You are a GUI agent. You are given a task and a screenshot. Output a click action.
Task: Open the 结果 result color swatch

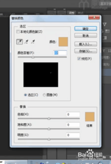pos(90,117)
